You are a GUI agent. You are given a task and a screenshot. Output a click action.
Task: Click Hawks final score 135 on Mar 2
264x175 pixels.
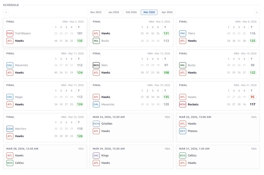click(80, 41)
